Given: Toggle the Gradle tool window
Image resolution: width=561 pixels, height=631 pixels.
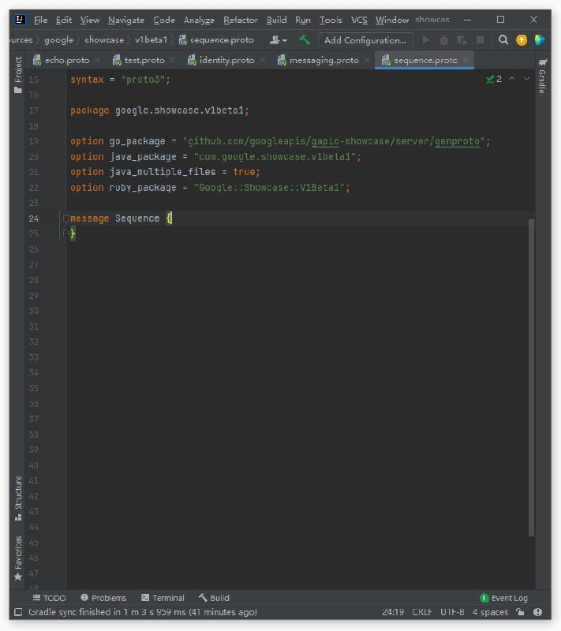Looking at the screenshot, I should point(543,76).
